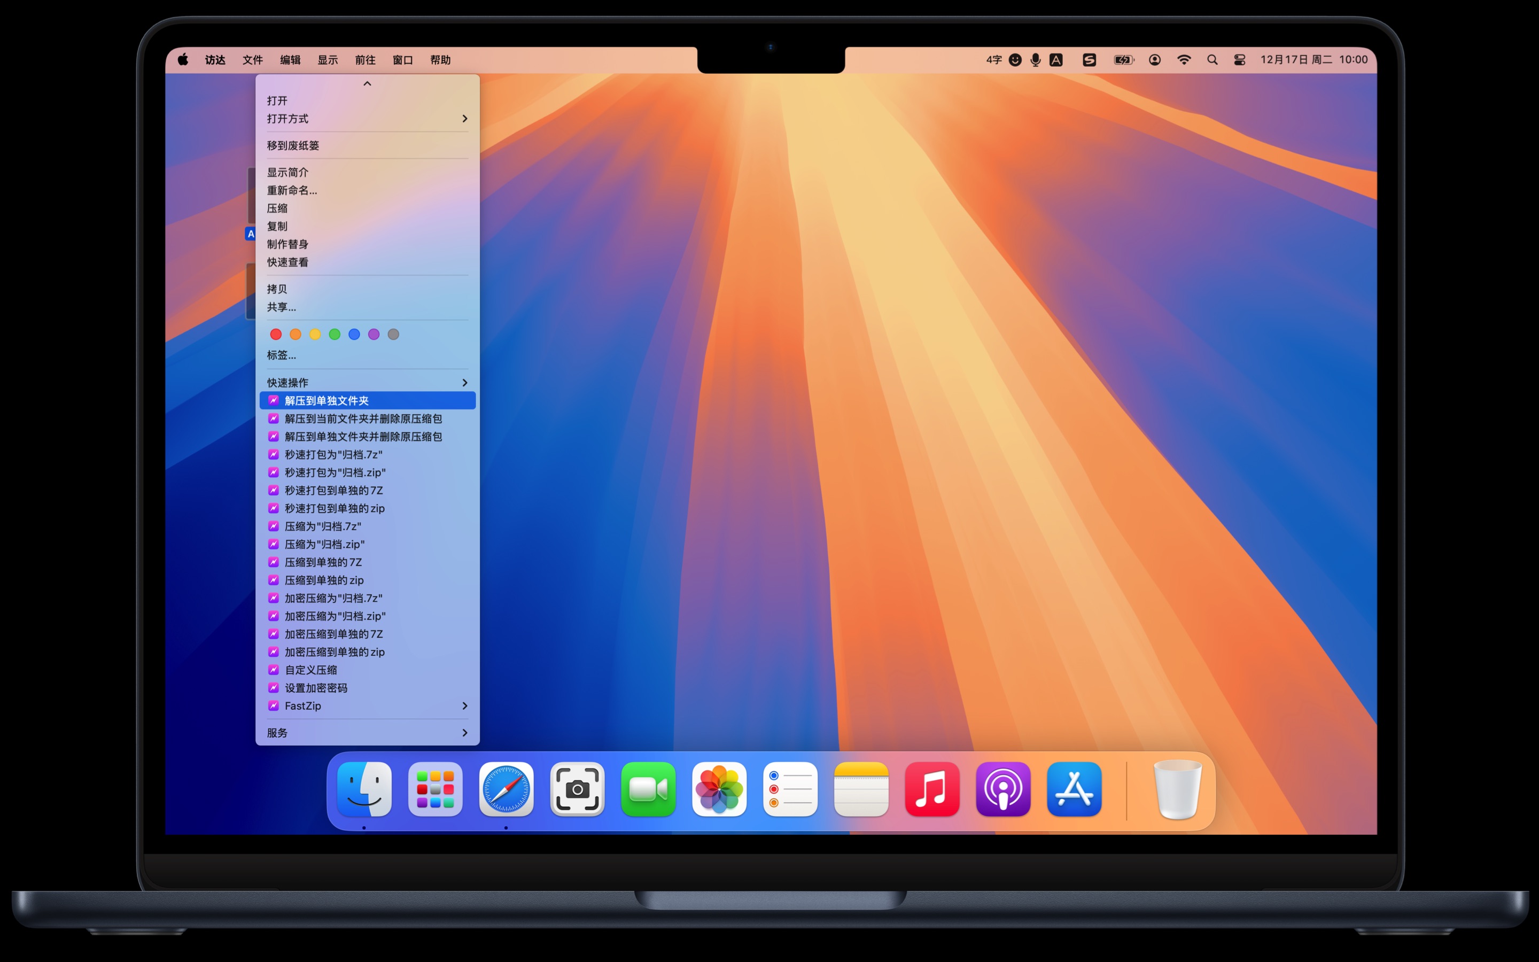1539x962 pixels.
Task: Click the microphone menu bar icon
Action: click(1036, 60)
